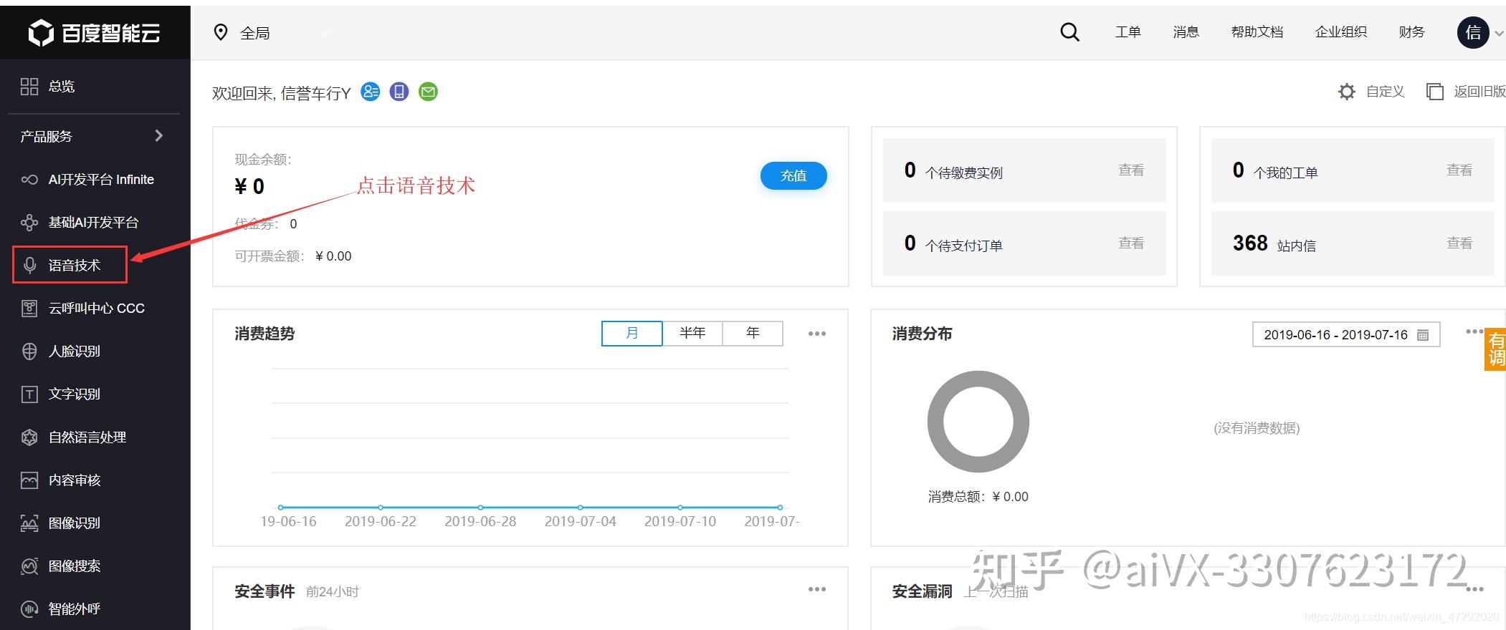Click the purple phone binding badge icon
1506x630 pixels.
coord(399,92)
